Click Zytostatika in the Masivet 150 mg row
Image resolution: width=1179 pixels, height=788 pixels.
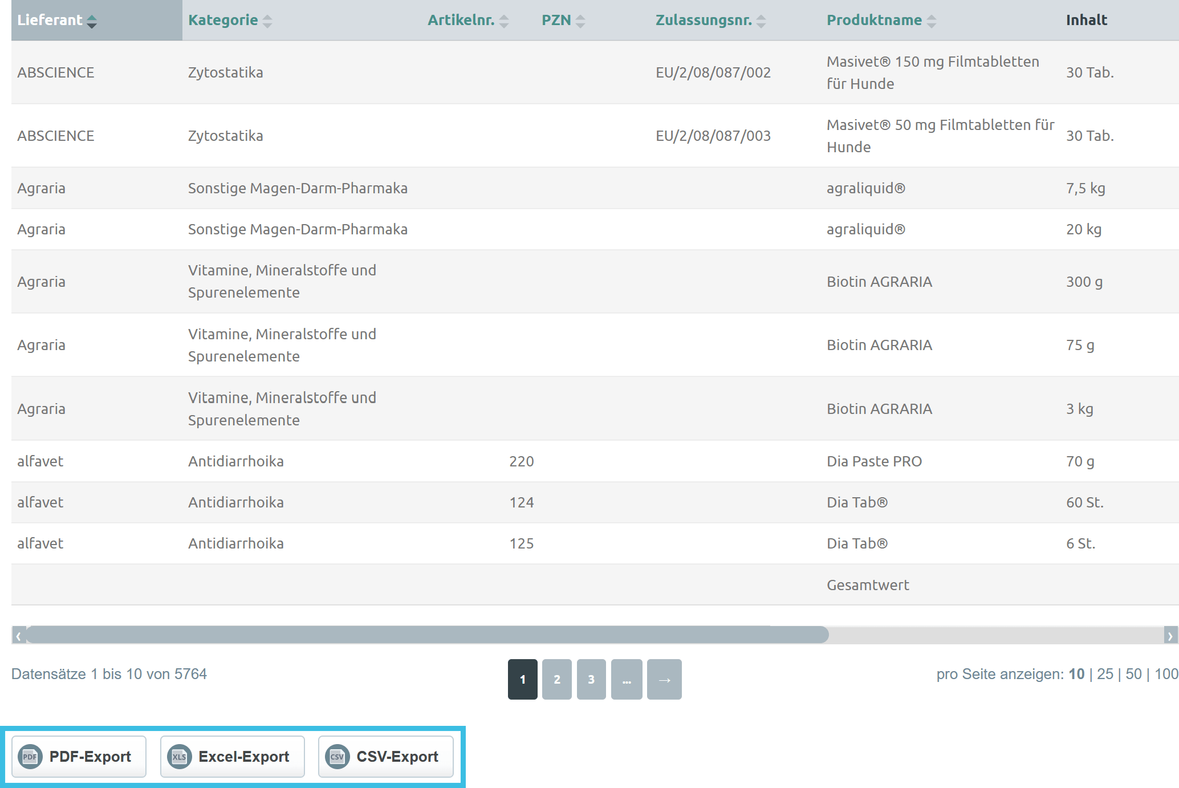pos(226,72)
